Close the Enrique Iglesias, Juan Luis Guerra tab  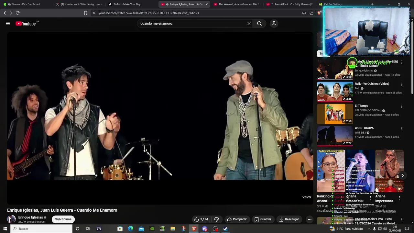point(207,4)
